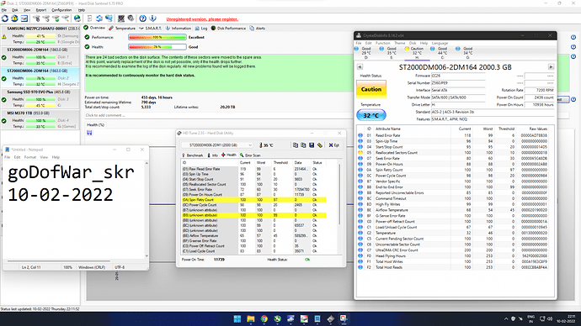The height and width of the screenshot is (326, 581).
Task: Switch to the Benchmark tab in HD Tune
Action: [x=192, y=155]
